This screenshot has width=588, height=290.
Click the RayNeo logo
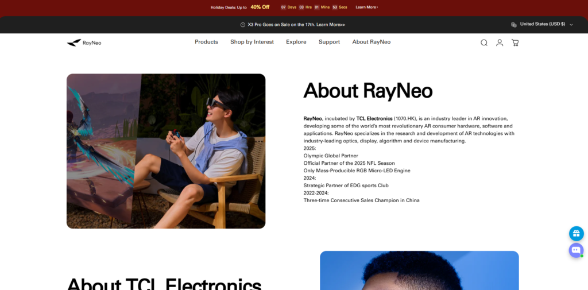tap(84, 42)
